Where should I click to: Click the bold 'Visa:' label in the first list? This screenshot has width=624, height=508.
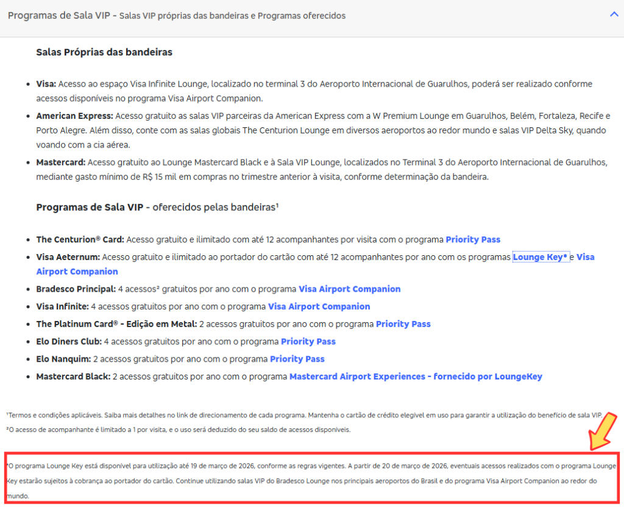click(46, 84)
